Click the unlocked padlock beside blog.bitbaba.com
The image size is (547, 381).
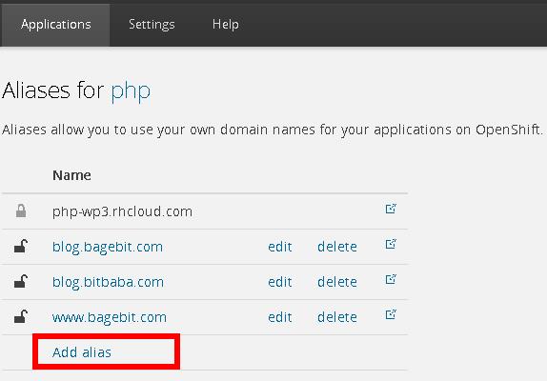[21, 281]
